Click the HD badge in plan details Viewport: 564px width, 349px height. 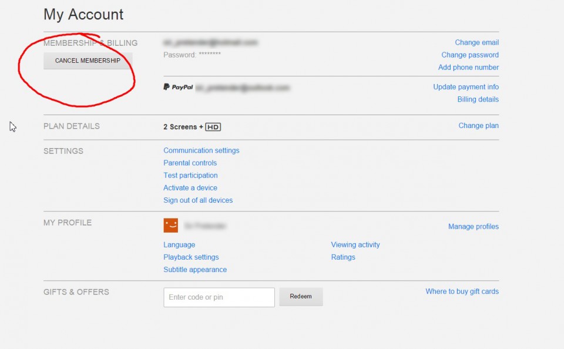(213, 127)
